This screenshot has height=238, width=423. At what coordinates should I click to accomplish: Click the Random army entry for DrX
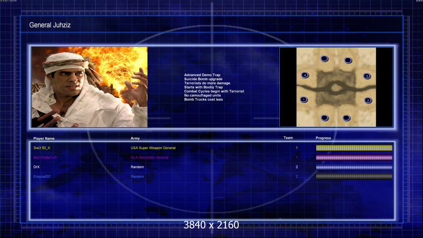[137, 167]
